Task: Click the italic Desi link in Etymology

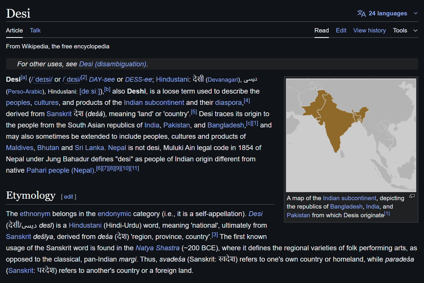Action: [255, 214]
